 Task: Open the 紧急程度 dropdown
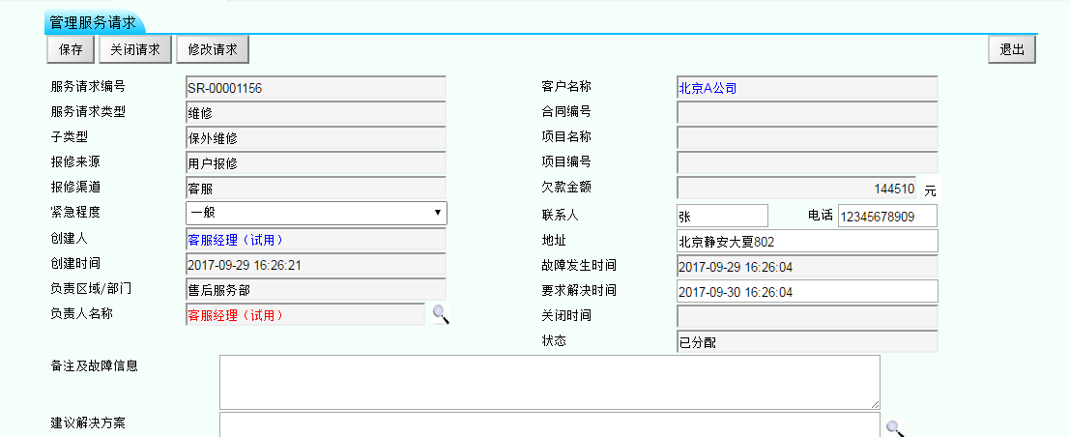tap(316, 213)
